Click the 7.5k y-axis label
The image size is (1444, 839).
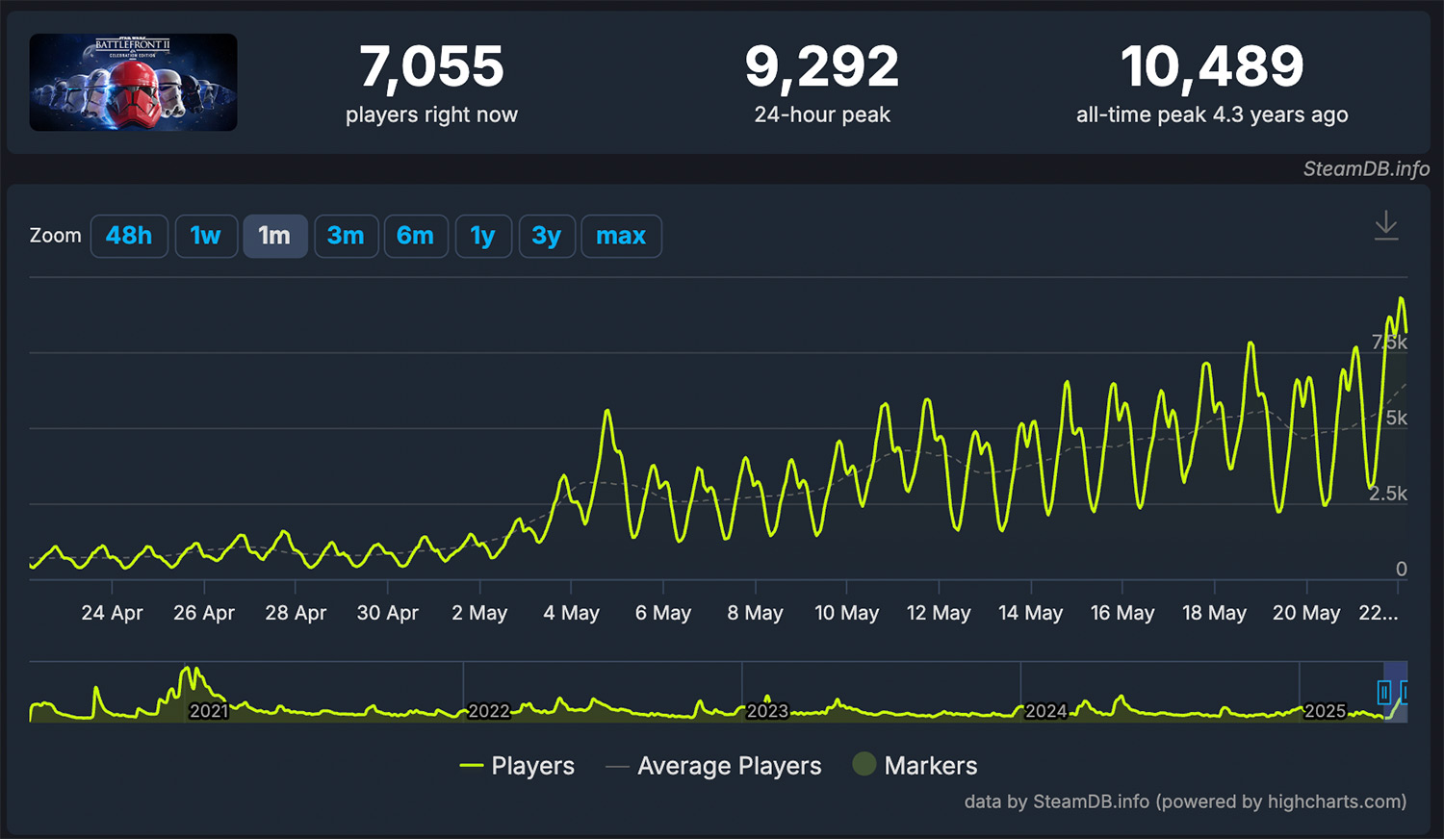(1389, 342)
